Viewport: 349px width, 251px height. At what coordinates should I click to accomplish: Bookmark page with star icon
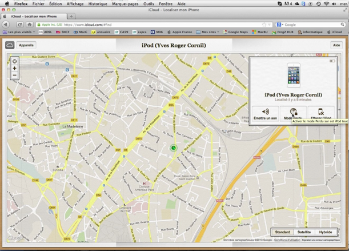click(264, 25)
